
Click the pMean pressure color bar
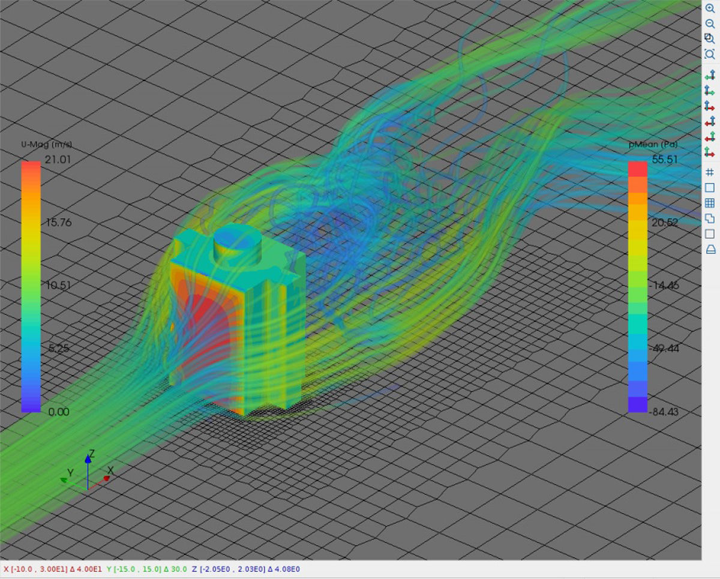coord(638,286)
